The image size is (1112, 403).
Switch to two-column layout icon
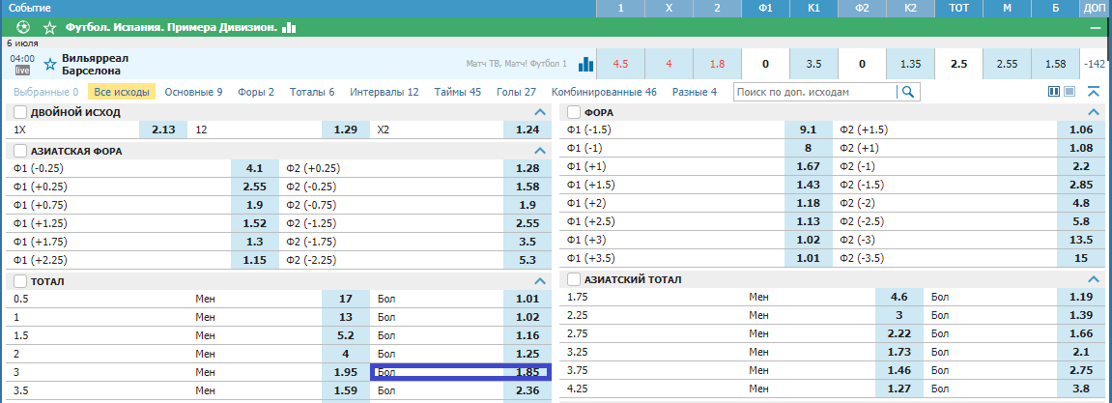(1054, 92)
